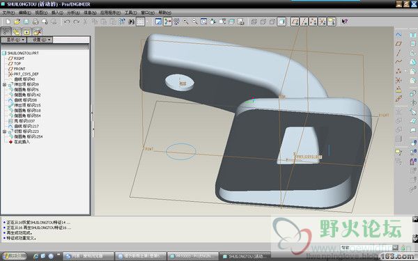Print the active model
418x261 pixels.
click(x=36, y=22)
